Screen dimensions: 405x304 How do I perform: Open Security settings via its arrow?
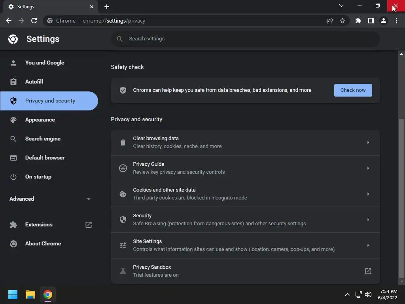[368, 219]
